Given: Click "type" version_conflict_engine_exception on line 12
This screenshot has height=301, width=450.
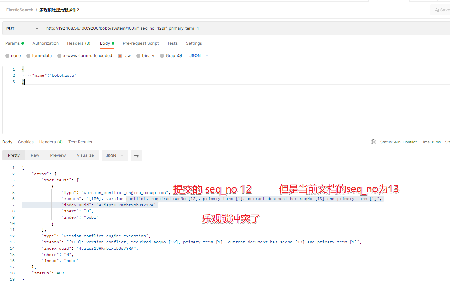Looking at the screenshot, I should click(x=97, y=236).
